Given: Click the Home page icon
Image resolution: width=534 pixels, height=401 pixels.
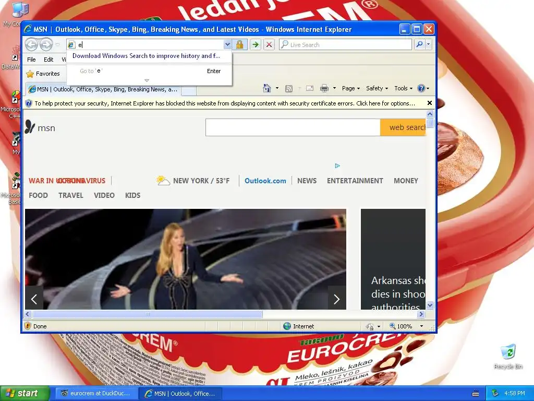Looking at the screenshot, I should [266, 88].
